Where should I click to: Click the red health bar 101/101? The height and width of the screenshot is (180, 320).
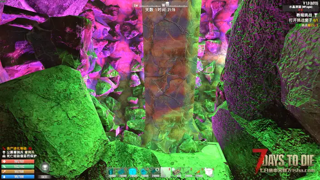tap(18, 161)
